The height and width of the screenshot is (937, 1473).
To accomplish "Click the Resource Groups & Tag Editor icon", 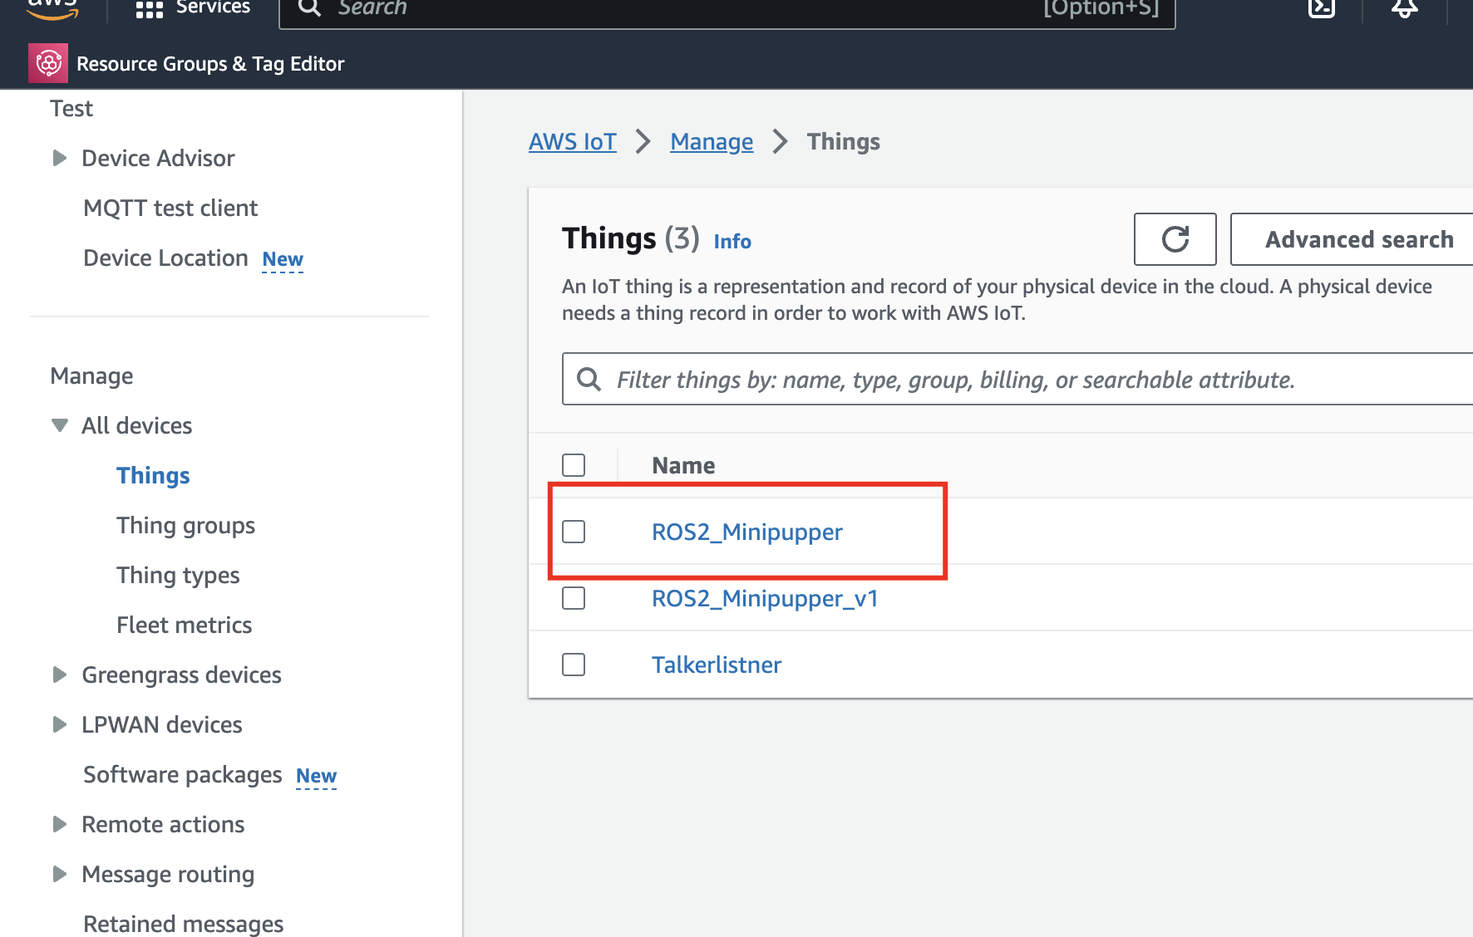I will pyautogui.click(x=48, y=63).
